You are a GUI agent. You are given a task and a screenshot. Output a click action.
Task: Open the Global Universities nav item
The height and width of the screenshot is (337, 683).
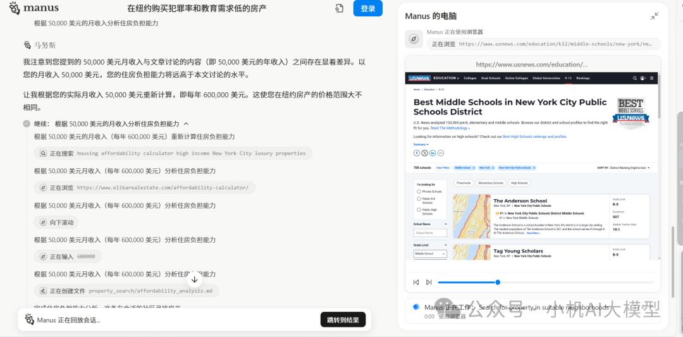tap(546, 78)
